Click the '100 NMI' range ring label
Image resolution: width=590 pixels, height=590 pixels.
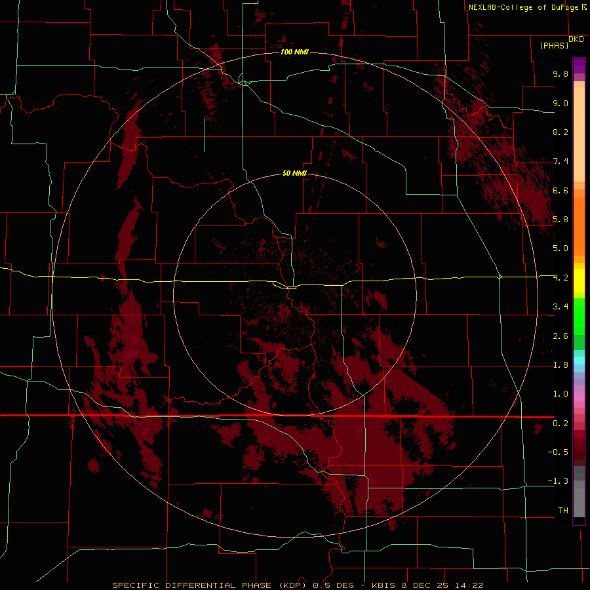tap(294, 52)
